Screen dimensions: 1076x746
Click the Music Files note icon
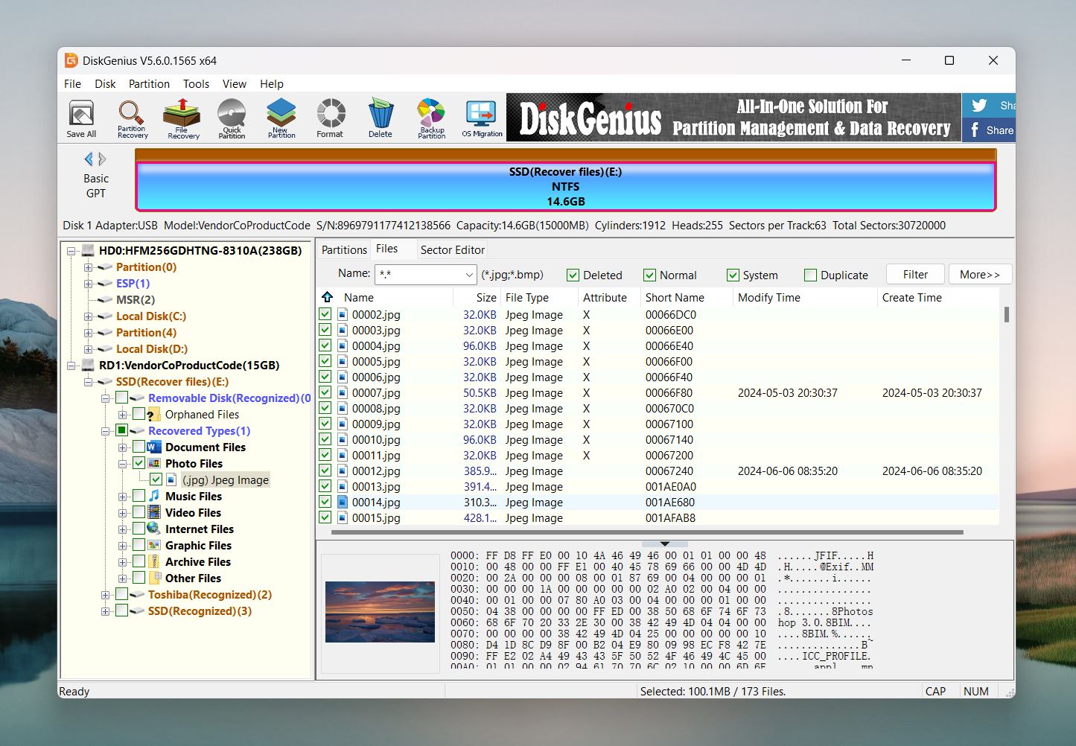[x=154, y=496]
